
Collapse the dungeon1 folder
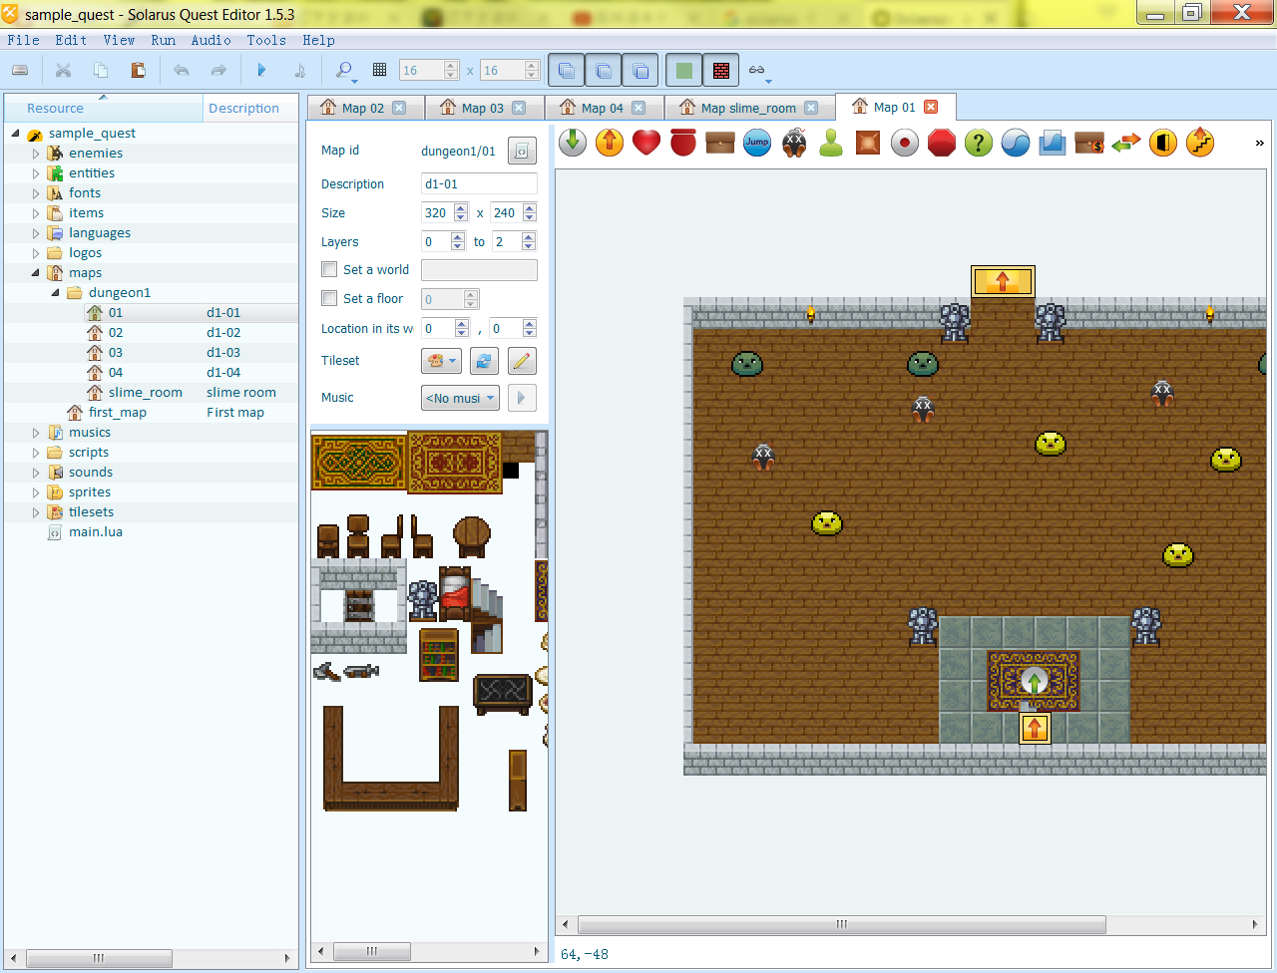coord(56,293)
